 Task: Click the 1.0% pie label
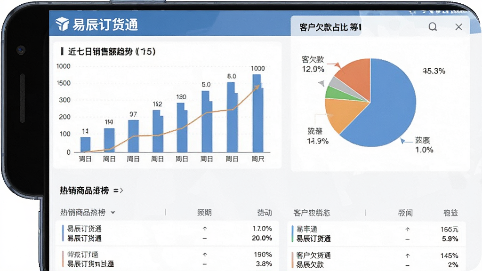(x=424, y=150)
